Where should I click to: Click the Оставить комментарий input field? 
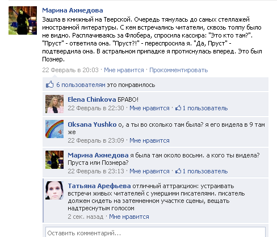pyautogui.click(x=156, y=232)
